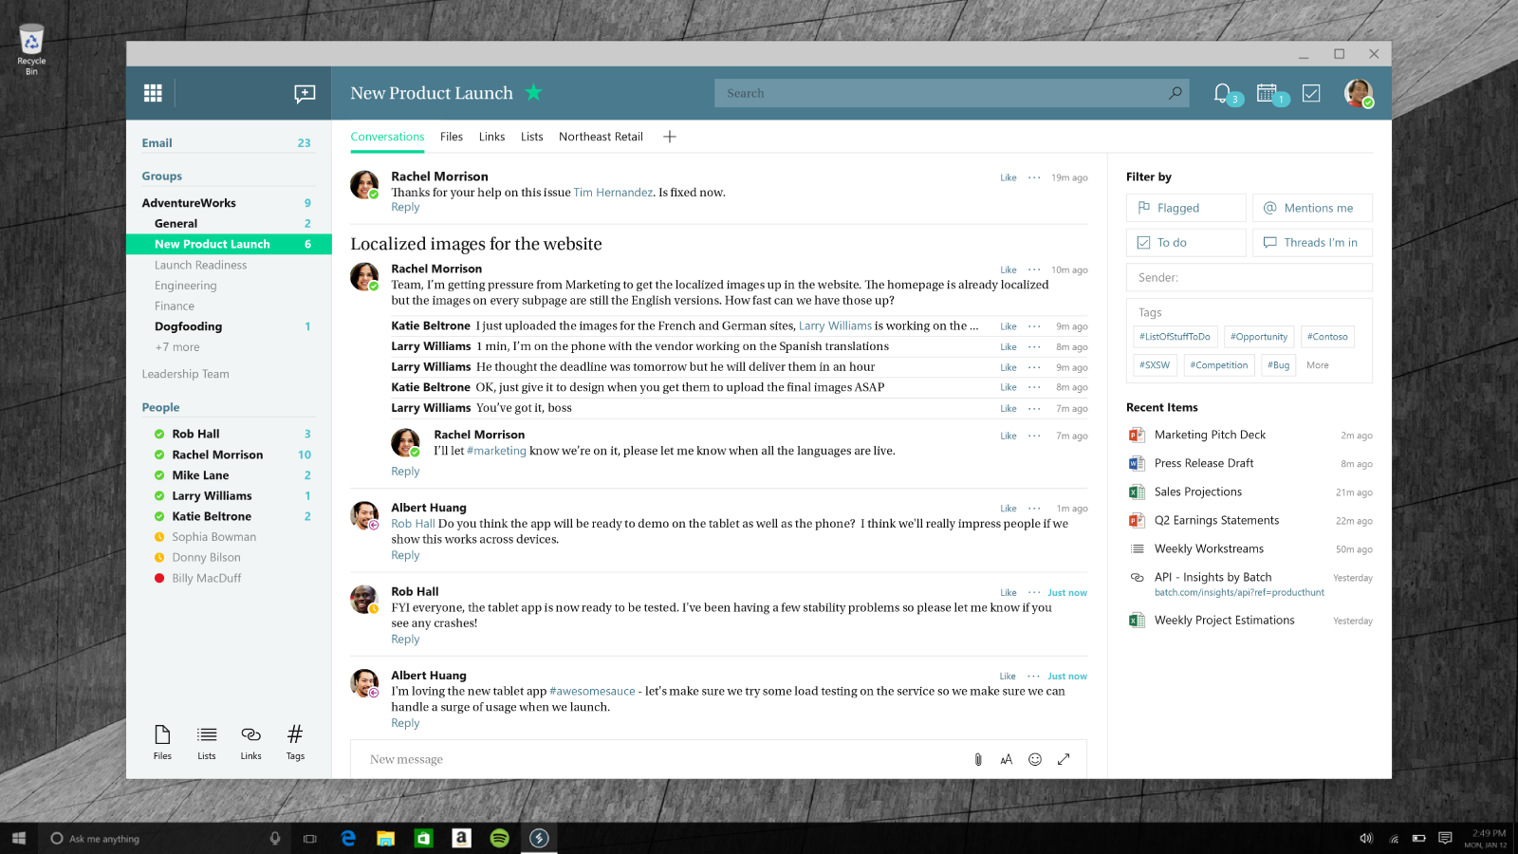Open the tasks checkmark icon in header
Screen dimensions: 1518x854
(1311, 93)
